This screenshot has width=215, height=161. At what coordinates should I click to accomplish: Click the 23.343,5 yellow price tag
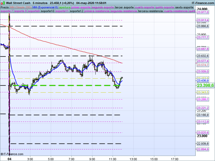(x=203, y=92)
